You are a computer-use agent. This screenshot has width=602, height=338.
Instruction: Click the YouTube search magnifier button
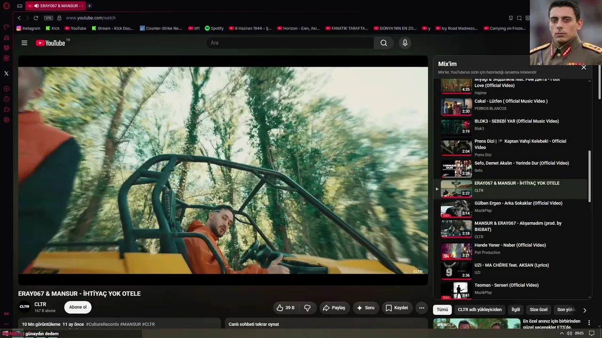(x=384, y=43)
